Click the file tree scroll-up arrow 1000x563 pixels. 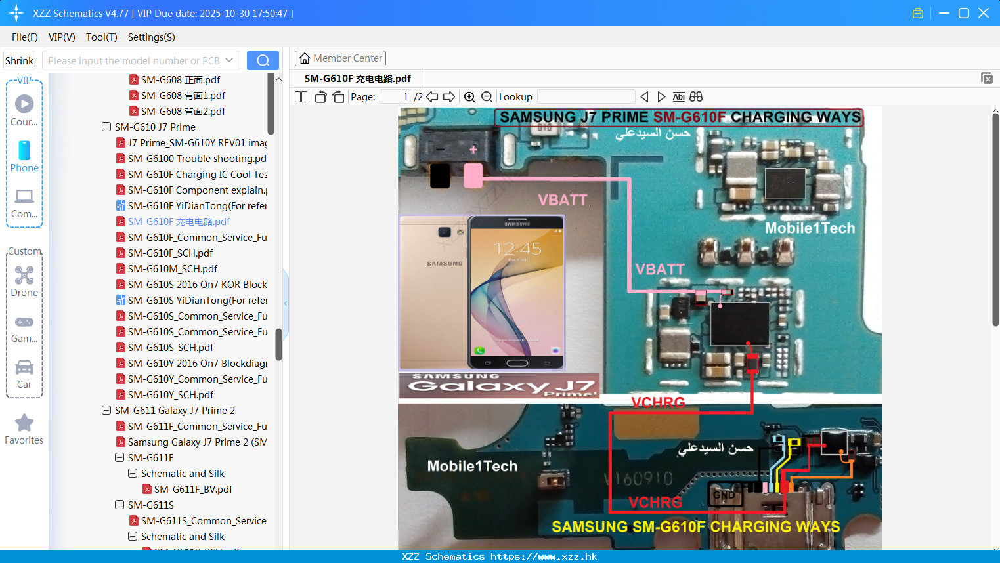click(278, 79)
